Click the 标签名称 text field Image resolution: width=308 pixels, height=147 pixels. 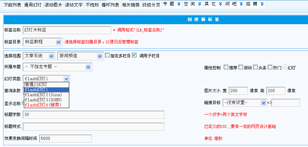[67, 30]
